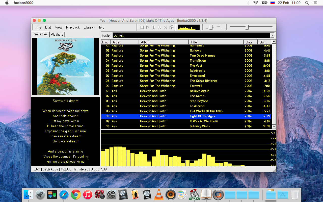Screen dimensions: 323x202
Task: Open Launchpad from the Dock
Action: (40, 194)
